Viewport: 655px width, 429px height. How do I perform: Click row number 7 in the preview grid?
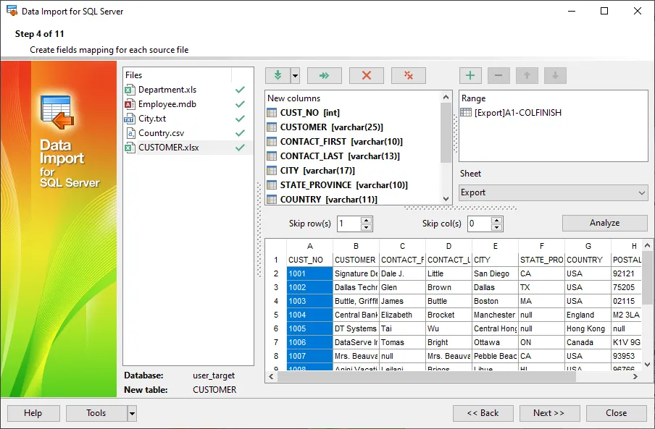pos(276,342)
